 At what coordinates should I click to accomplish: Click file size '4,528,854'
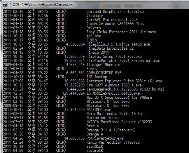[x=75, y=44]
